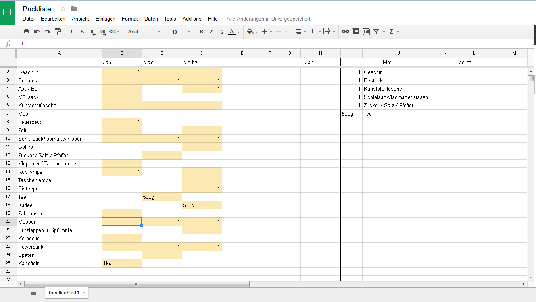This screenshot has height=302, width=536.
Task: Switch to the Tabellenblatt1 sheet tab
Action: 64,293
